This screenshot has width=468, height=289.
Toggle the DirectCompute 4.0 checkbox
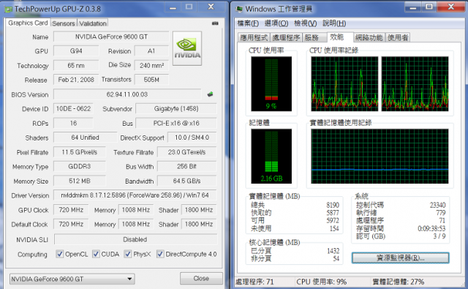pos(160,254)
